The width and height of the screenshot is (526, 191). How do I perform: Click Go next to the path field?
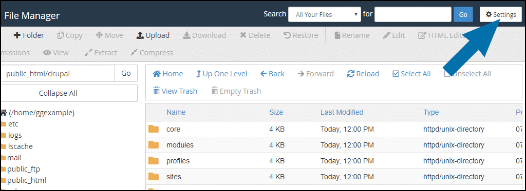click(126, 74)
